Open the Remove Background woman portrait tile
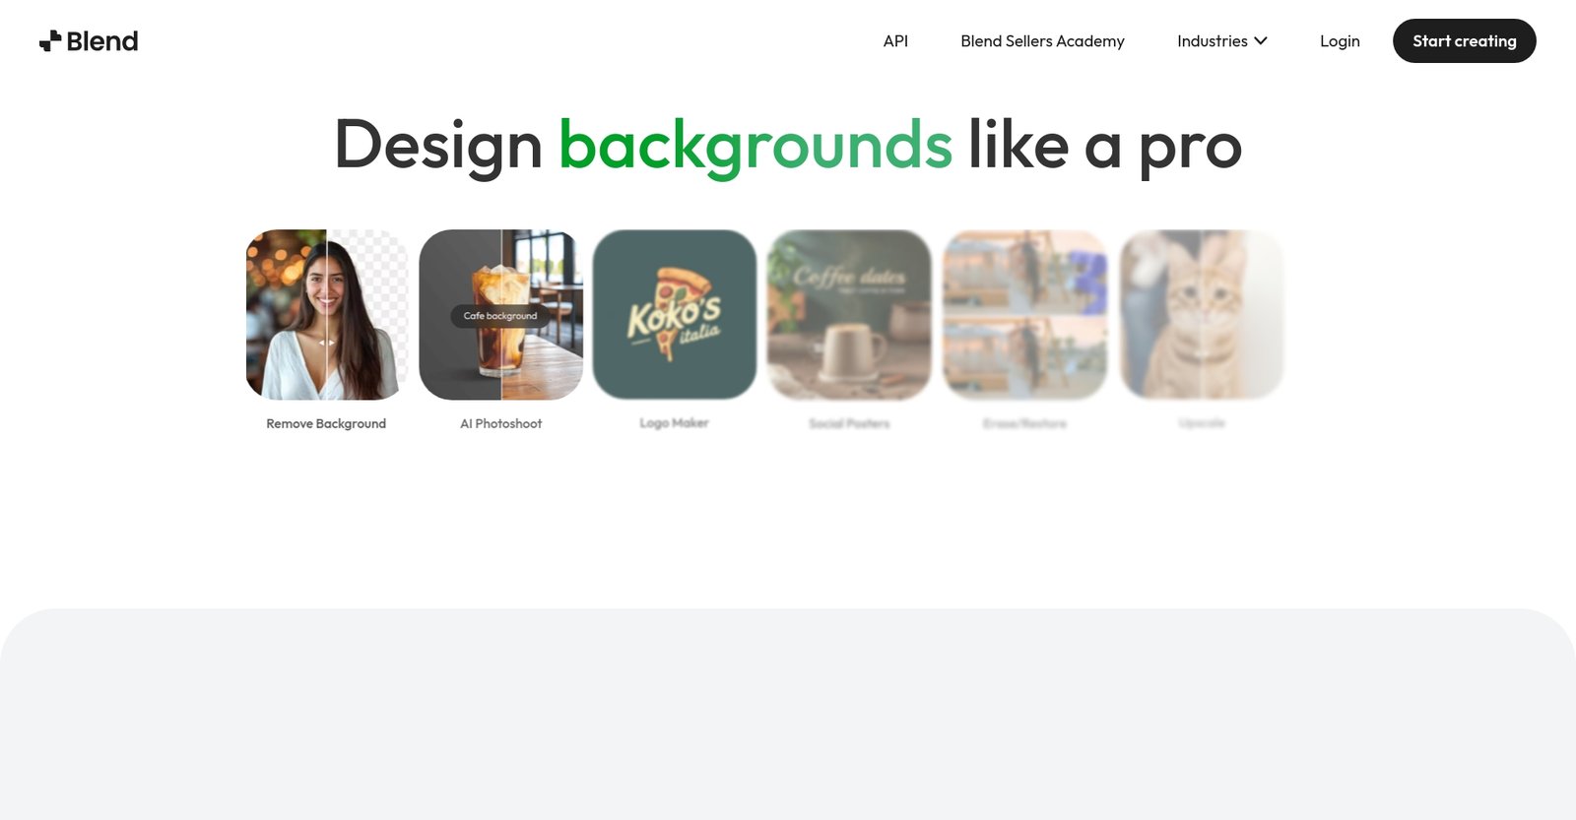1576x820 pixels. 326,315
